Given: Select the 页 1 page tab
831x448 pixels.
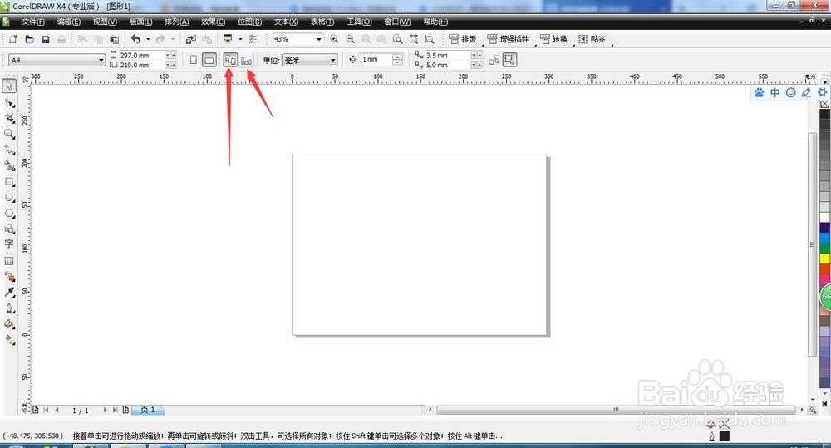Looking at the screenshot, I should (x=148, y=410).
